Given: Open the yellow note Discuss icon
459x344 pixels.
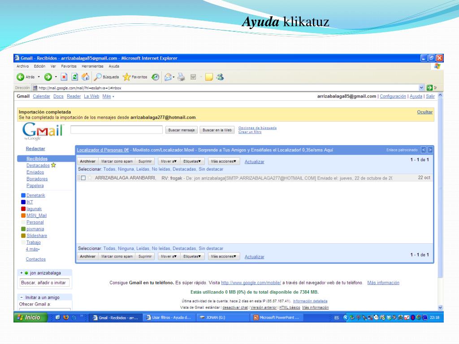Looking at the screenshot, I should pyautogui.click(x=209, y=77).
